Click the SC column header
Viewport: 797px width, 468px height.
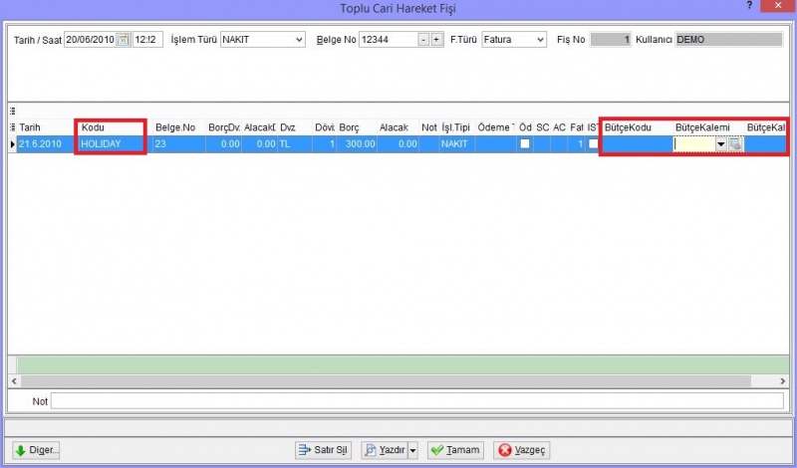coord(542,127)
